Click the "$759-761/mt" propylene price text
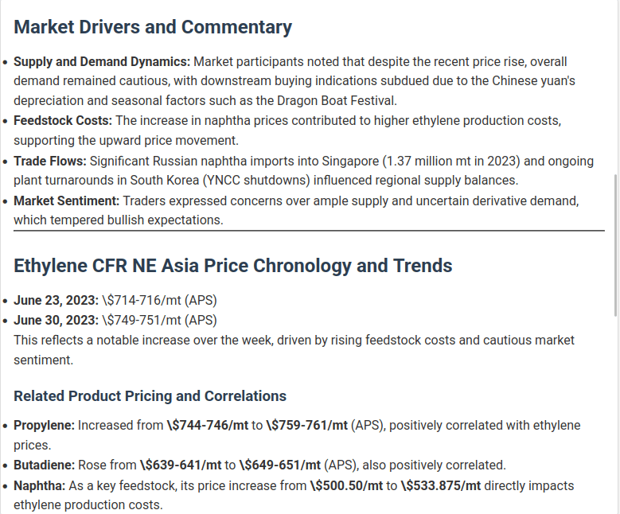620x514 pixels. (x=306, y=426)
